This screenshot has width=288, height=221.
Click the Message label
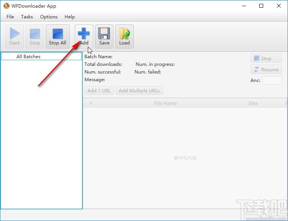pos(95,80)
